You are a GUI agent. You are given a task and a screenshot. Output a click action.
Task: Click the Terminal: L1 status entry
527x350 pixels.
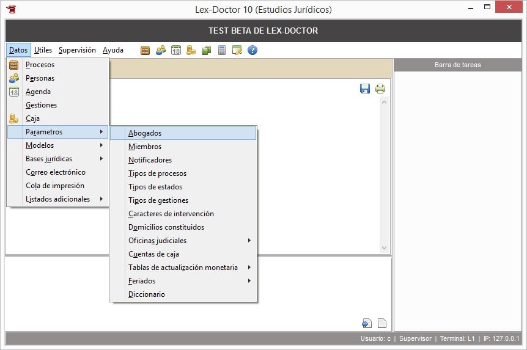(x=457, y=338)
